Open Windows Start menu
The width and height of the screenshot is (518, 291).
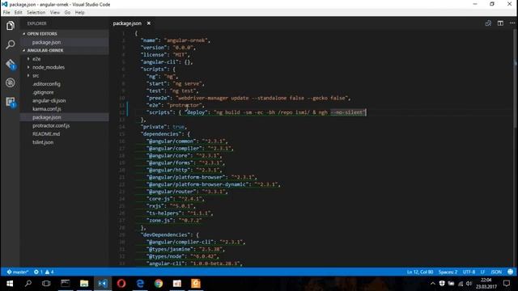10,284
